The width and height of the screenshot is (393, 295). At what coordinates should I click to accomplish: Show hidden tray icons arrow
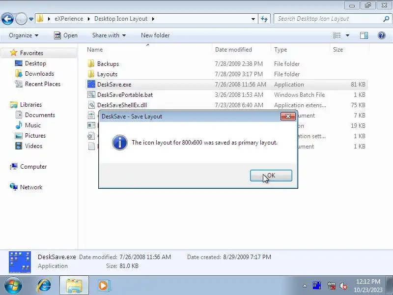[305, 286]
